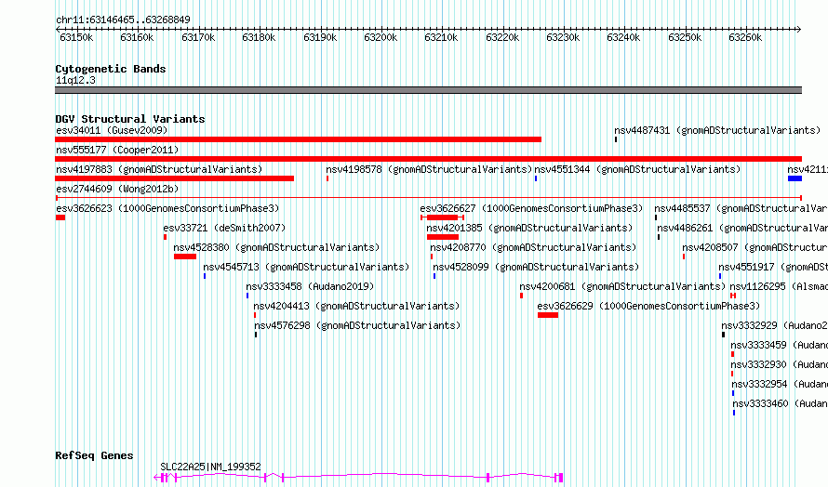Click the nsv4528380 red bar
828x487 pixels.
(x=185, y=257)
